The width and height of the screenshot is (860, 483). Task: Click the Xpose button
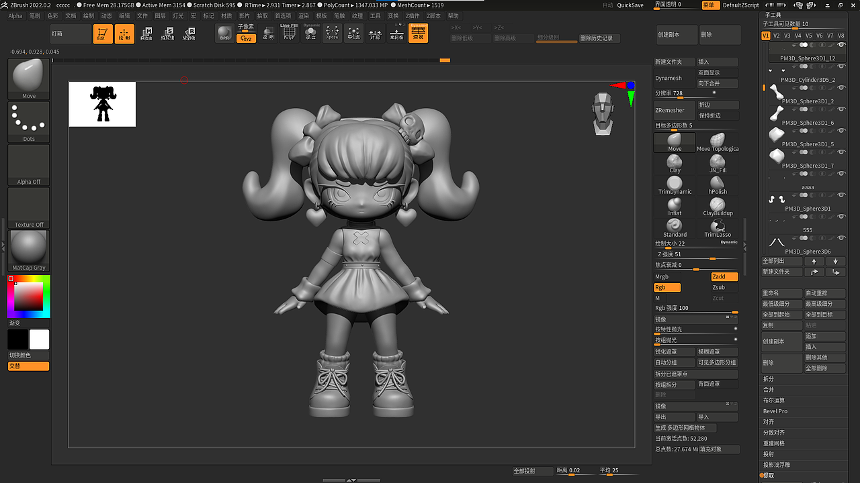pyautogui.click(x=332, y=34)
